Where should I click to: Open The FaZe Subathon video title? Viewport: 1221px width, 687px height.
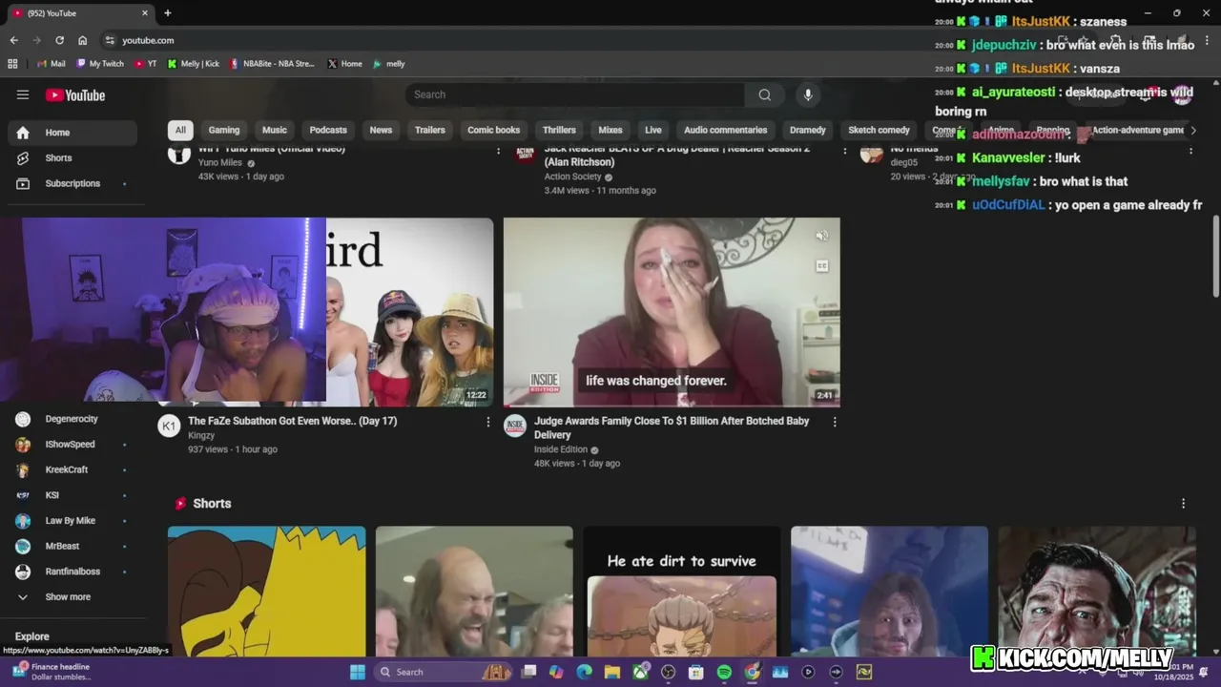pyautogui.click(x=292, y=421)
